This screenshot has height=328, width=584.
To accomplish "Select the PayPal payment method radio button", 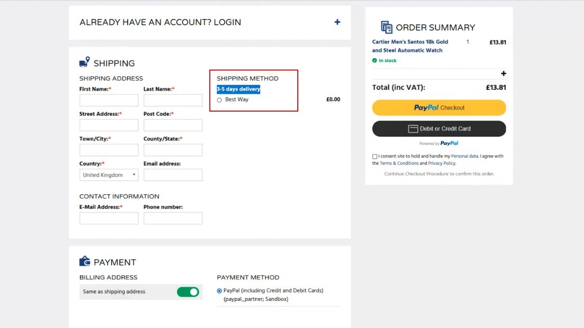I will coord(219,291).
